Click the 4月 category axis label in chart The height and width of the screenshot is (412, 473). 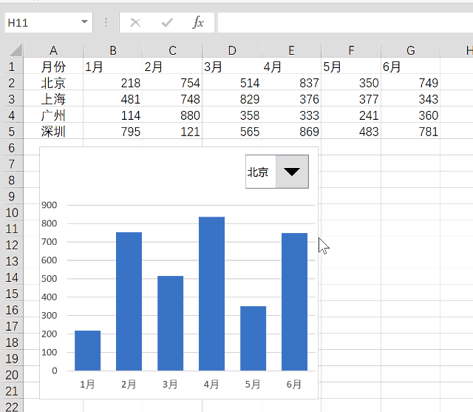pyautogui.click(x=211, y=385)
